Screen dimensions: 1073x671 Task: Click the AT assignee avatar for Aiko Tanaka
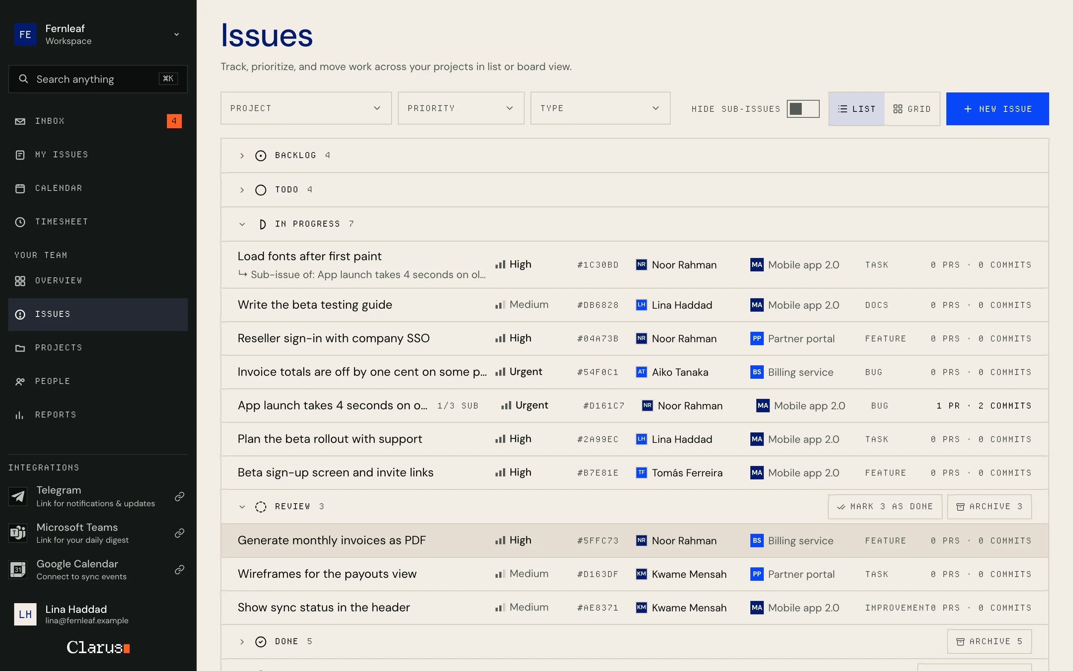coord(642,372)
